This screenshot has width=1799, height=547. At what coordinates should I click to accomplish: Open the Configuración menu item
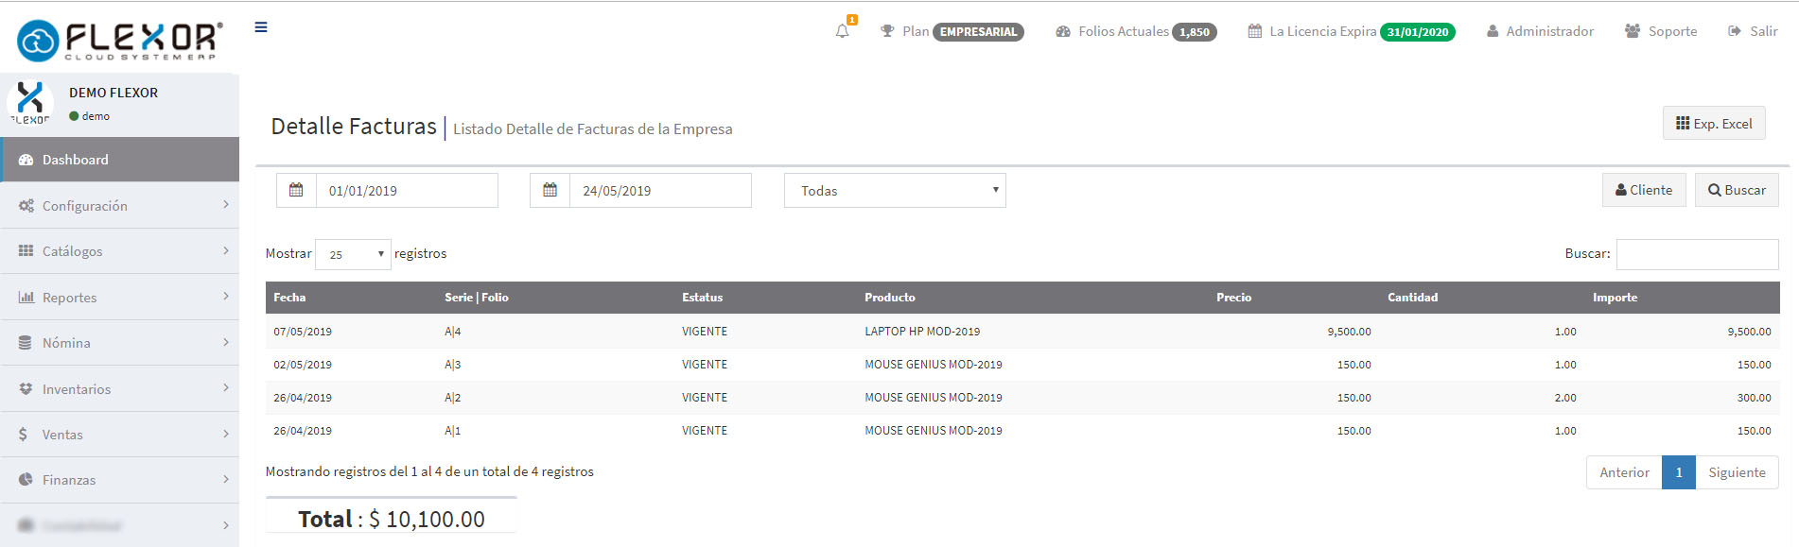click(x=120, y=206)
